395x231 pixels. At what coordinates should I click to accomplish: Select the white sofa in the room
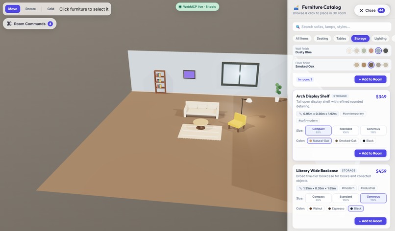pyautogui.click(x=201, y=109)
